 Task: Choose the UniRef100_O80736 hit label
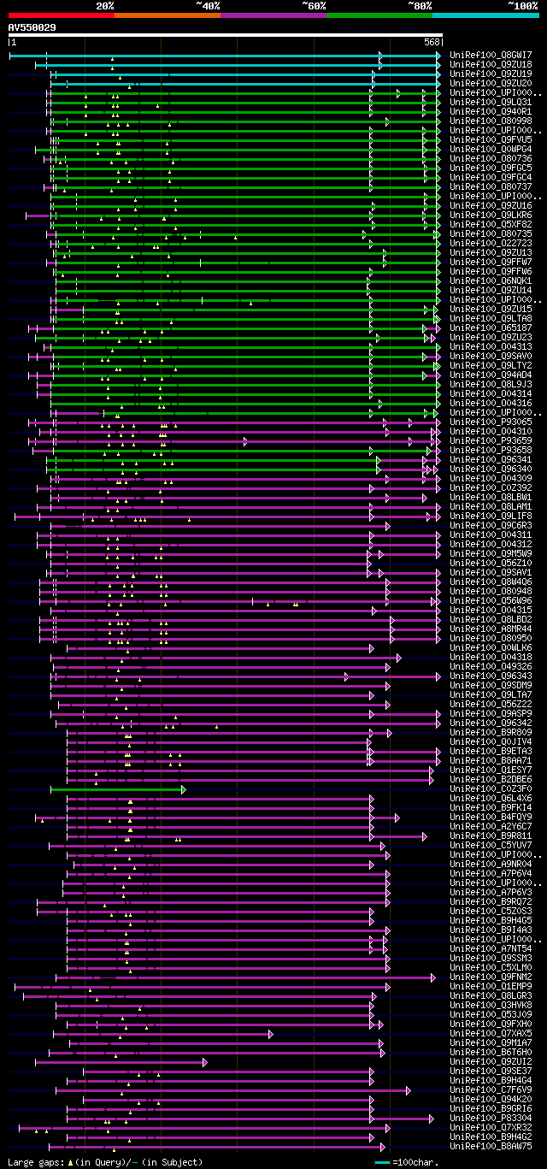[x=491, y=158]
